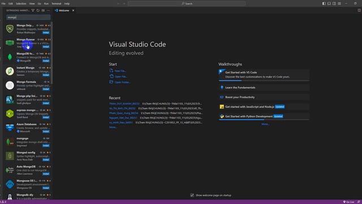Go forward using the navigation arrow

(124, 3)
